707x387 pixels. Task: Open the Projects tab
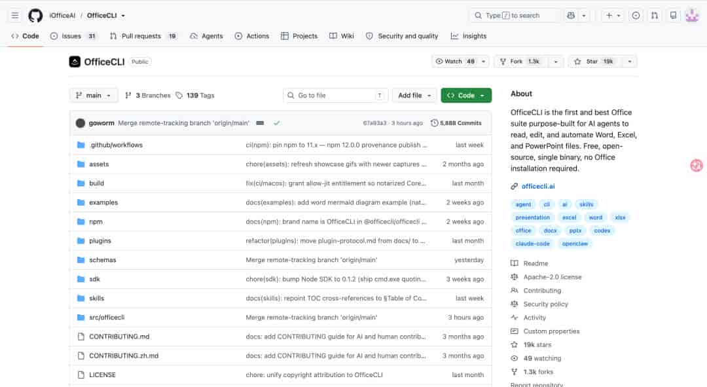(x=299, y=36)
